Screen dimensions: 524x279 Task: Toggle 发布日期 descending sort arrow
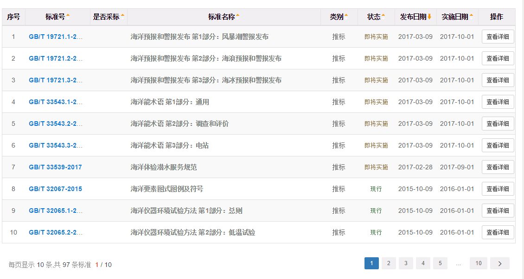coord(429,17)
